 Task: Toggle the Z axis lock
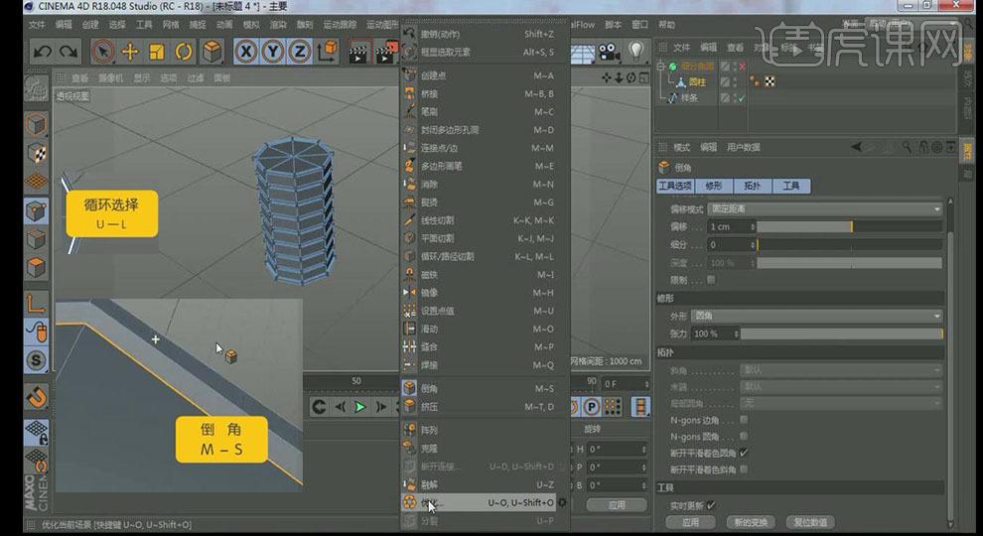[x=300, y=52]
